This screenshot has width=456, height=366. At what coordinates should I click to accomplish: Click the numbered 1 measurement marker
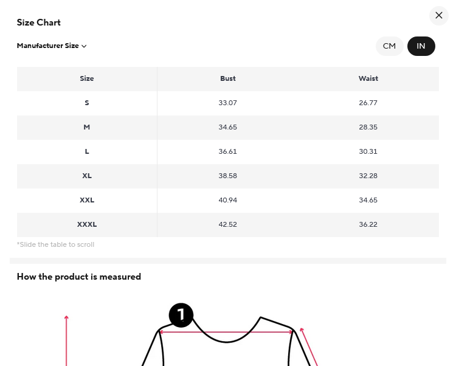point(181,315)
